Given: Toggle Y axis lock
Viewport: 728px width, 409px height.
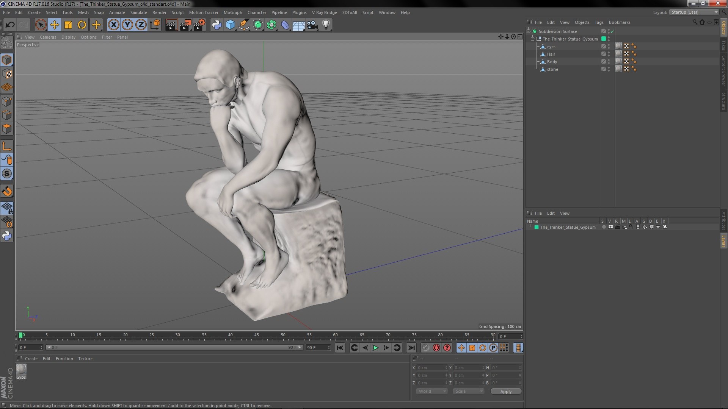Looking at the screenshot, I should click(x=127, y=25).
